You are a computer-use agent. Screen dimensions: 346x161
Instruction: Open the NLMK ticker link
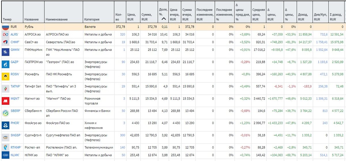coord(15,155)
